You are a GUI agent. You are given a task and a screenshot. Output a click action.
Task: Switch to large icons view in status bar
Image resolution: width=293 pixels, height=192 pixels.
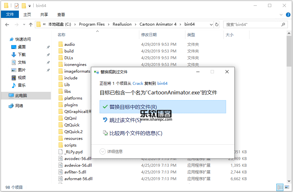click(x=287, y=187)
